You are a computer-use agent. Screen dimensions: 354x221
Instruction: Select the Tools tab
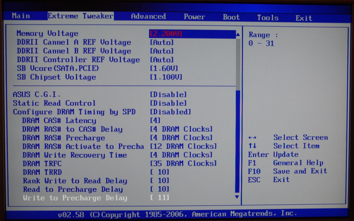click(x=268, y=18)
